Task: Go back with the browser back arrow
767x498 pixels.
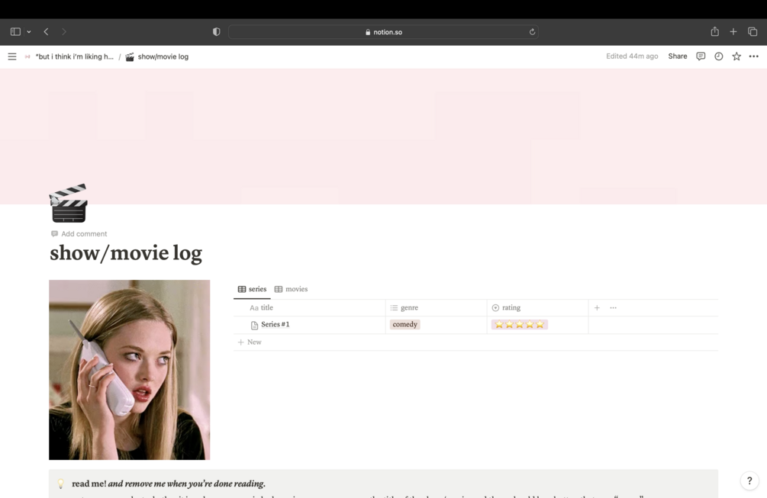Action: [x=46, y=32]
